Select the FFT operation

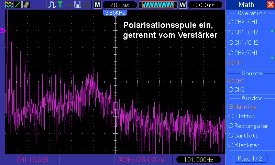(x=236, y=63)
